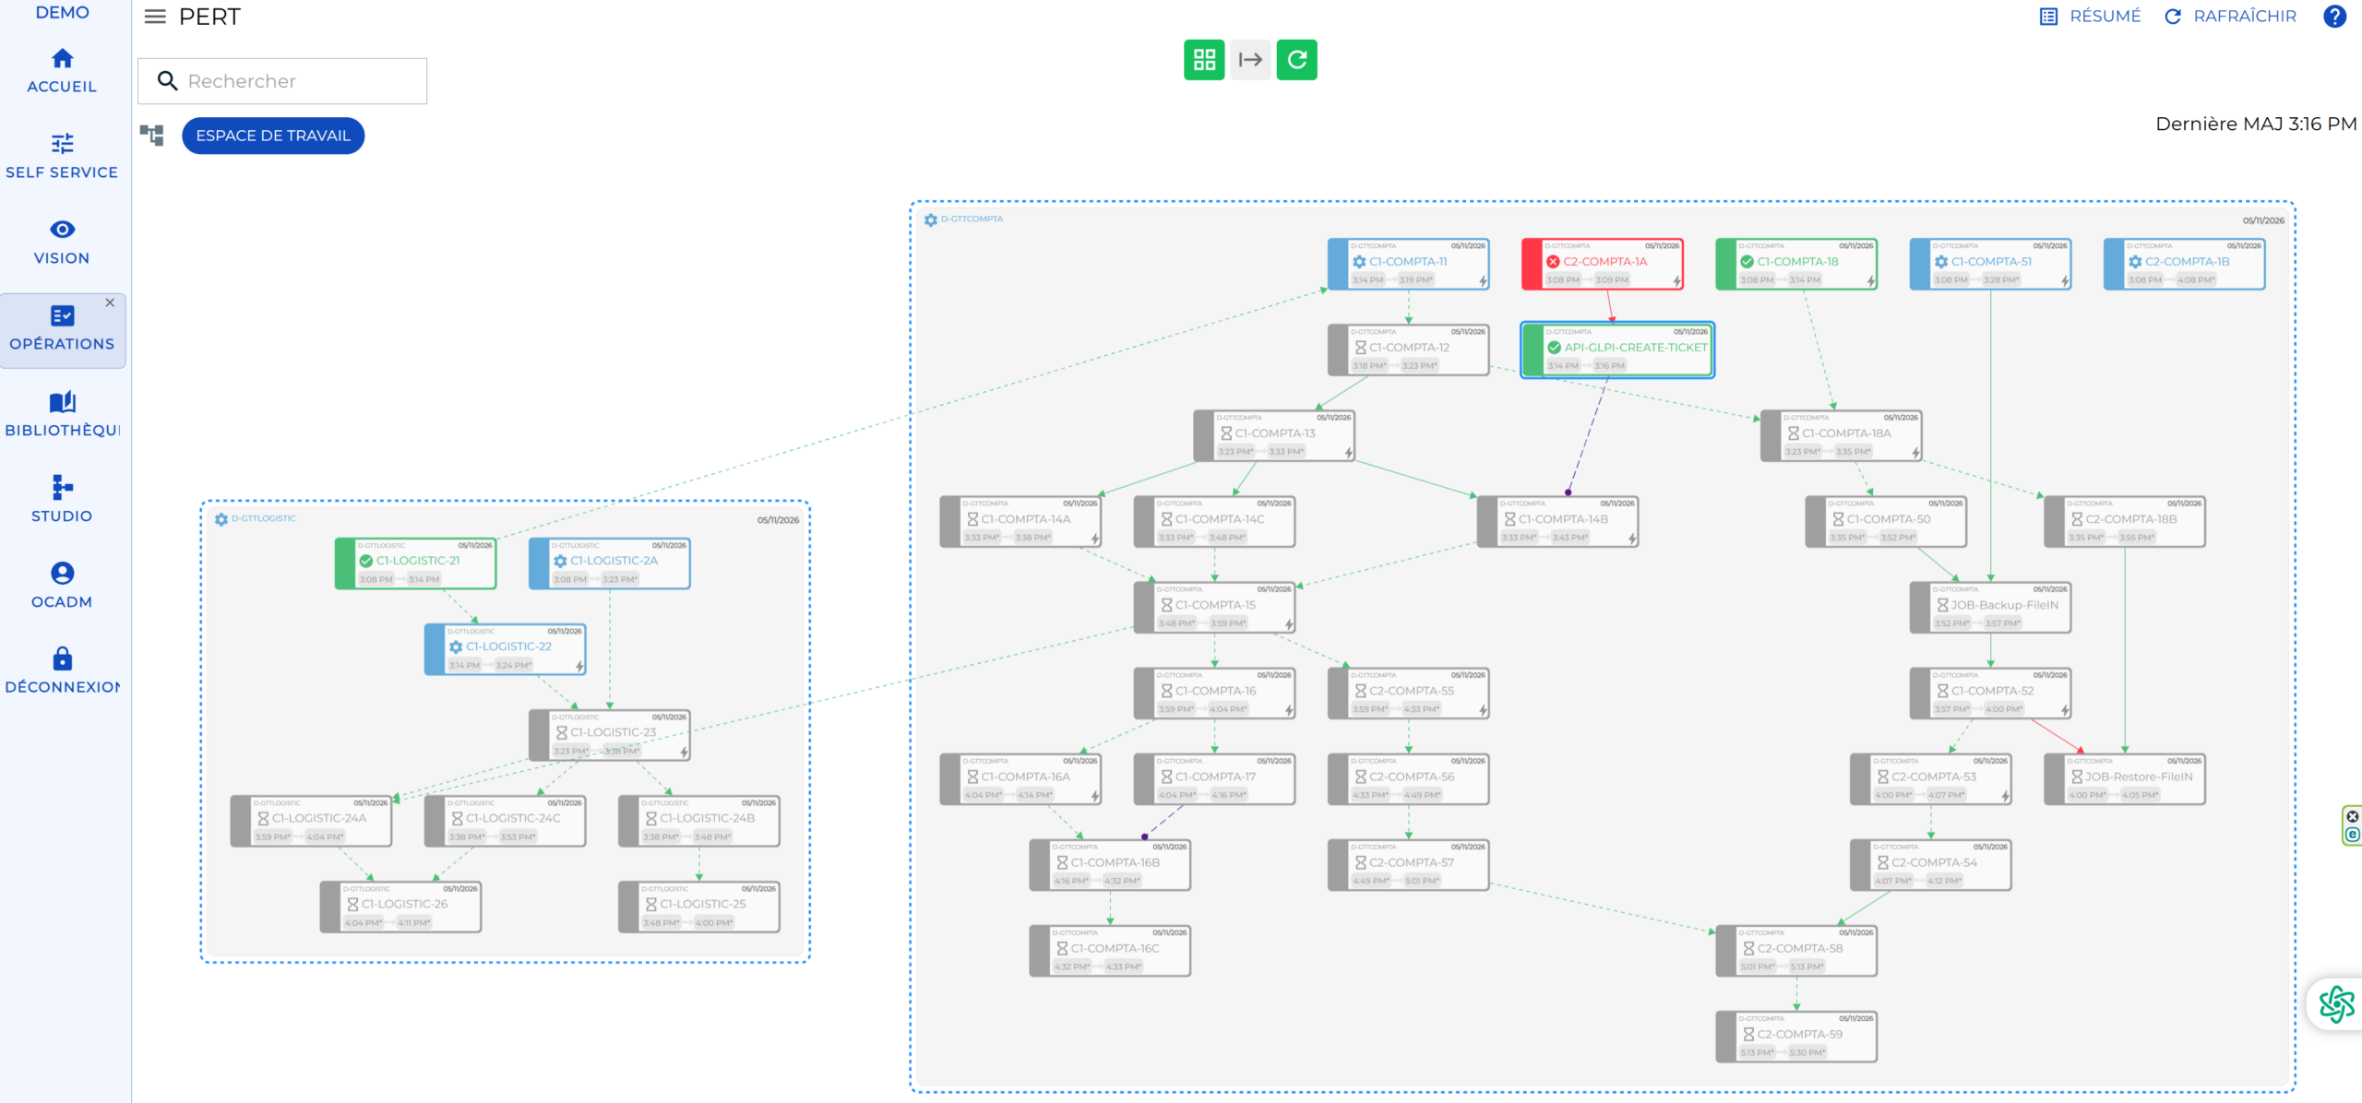Close the Opérations sidebar tab
Screen dimensions: 2362x1103
pos(110,302)
